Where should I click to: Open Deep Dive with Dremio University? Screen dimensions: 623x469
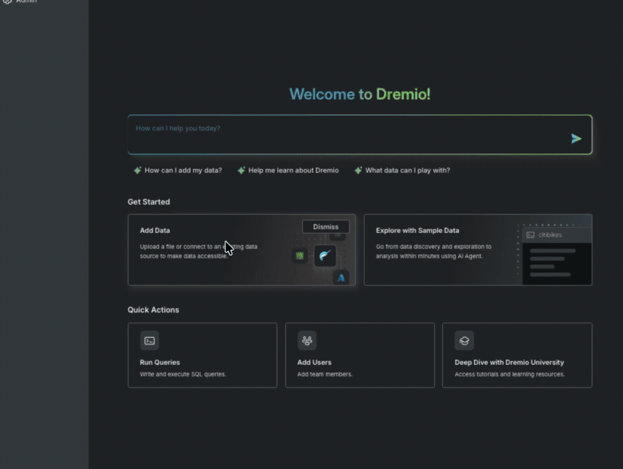point(508,362)
